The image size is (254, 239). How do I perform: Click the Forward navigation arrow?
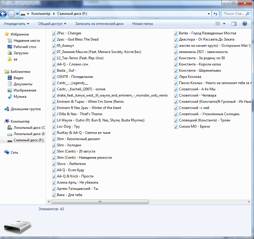(11, 14)
